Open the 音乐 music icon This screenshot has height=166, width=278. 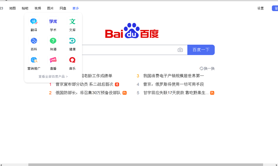click(72, 60)
